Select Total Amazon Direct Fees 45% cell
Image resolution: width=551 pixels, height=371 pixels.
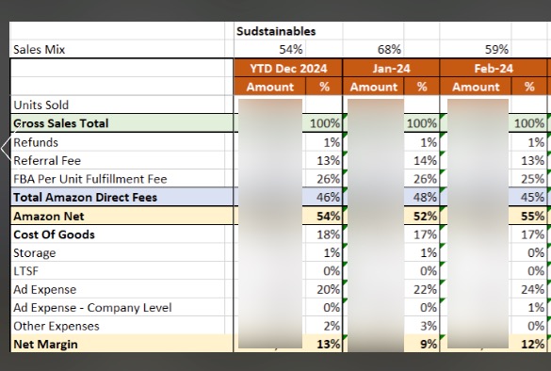pos(533,197)
